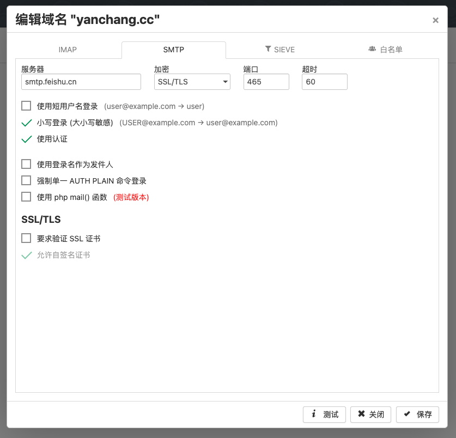Disable the 使用认证 checkbox
456x438 pixels.
pyautogui.click(x=26, y=139)
